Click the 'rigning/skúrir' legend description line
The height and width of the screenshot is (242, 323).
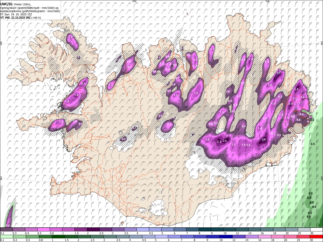click(29, 8)
